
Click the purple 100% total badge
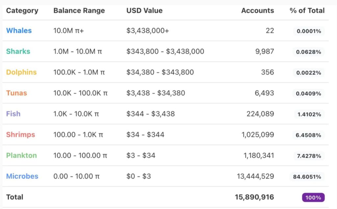pos(313,197)
